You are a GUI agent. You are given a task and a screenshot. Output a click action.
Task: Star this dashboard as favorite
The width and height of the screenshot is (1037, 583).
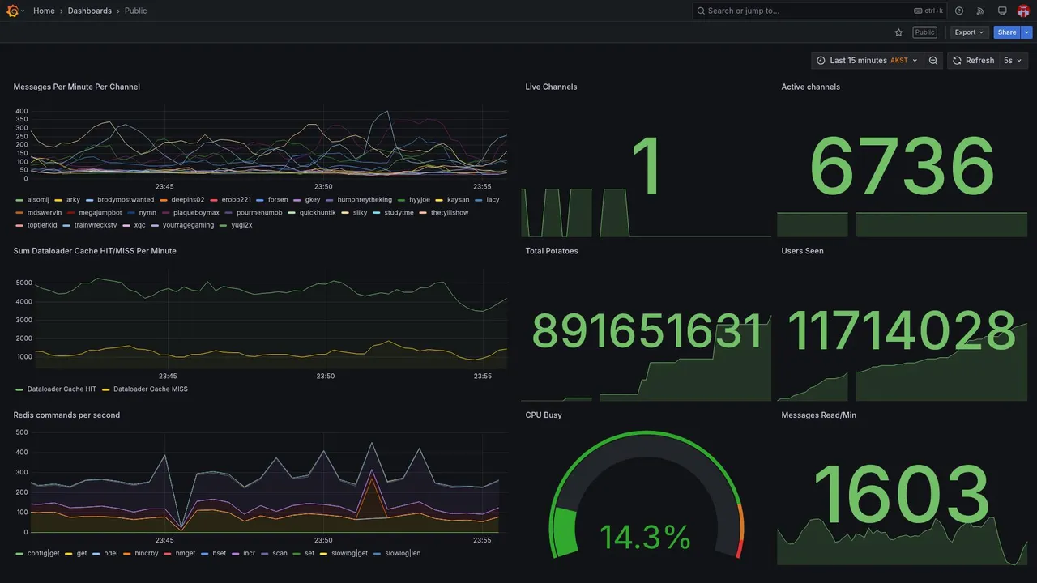898,32
